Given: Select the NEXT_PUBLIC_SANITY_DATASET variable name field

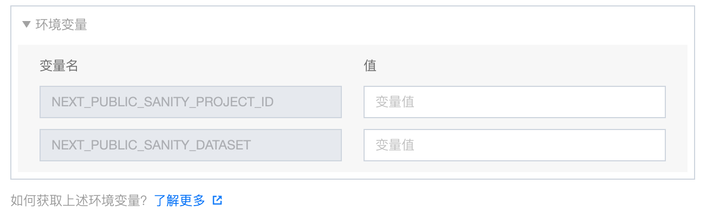Looking at the screenshot, I should pos(190,145).
